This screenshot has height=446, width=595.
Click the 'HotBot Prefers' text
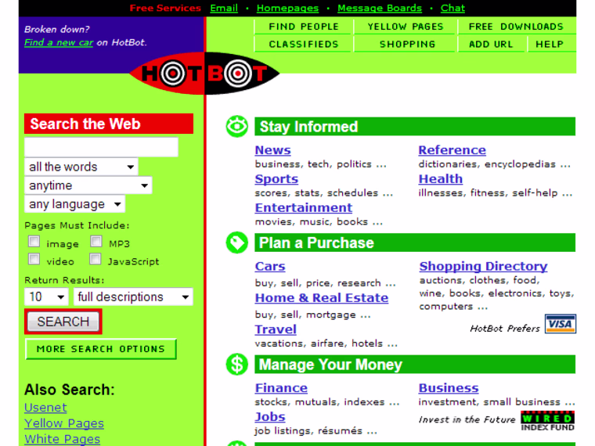point(505,328)
